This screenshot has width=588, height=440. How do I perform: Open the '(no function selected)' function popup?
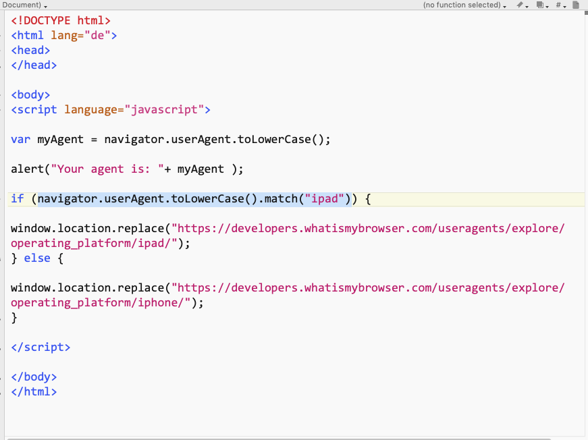pyautogui.click(x=465, y=5)
